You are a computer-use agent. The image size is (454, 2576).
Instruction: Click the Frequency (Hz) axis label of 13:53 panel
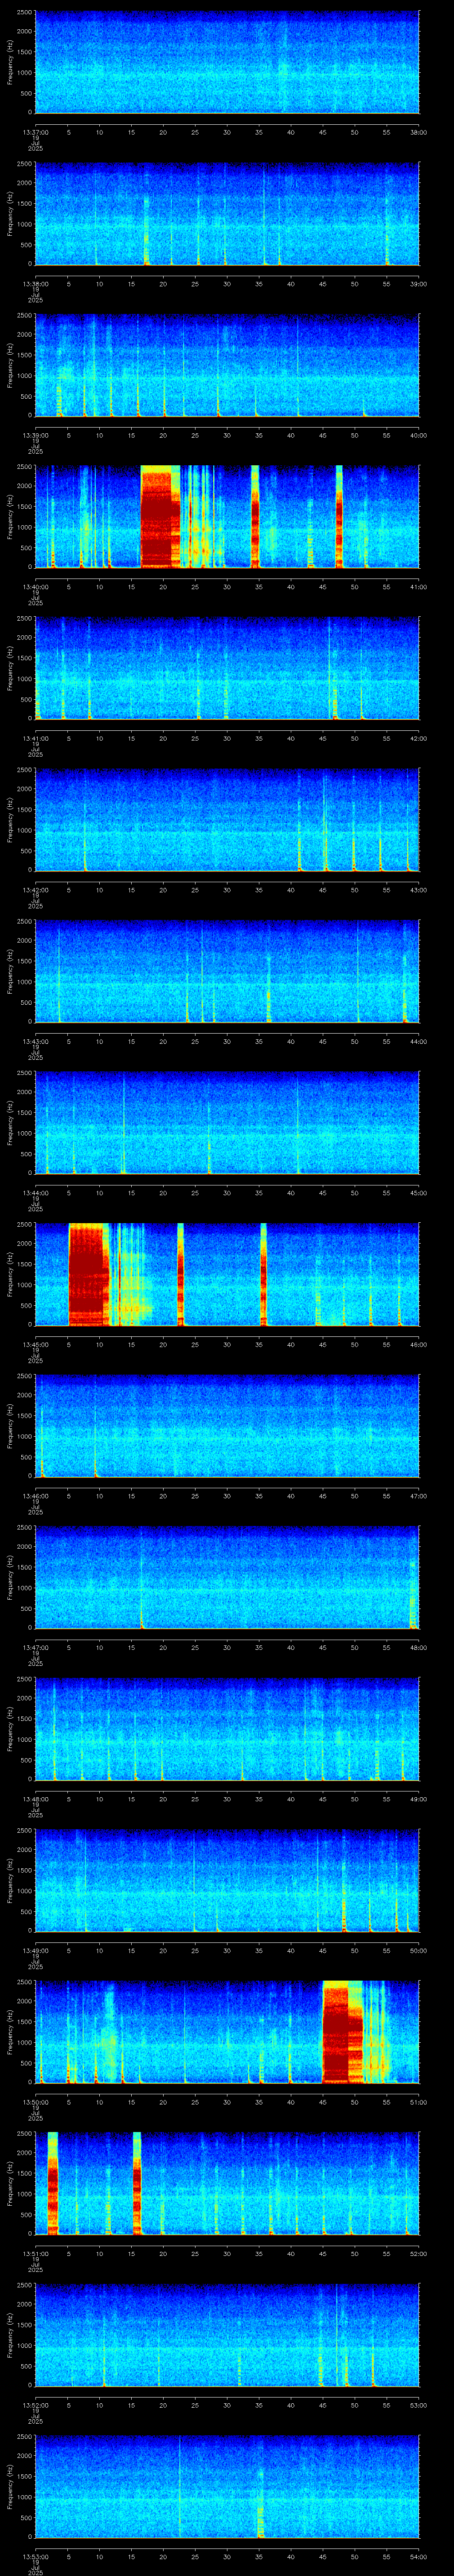(11, 2486)
